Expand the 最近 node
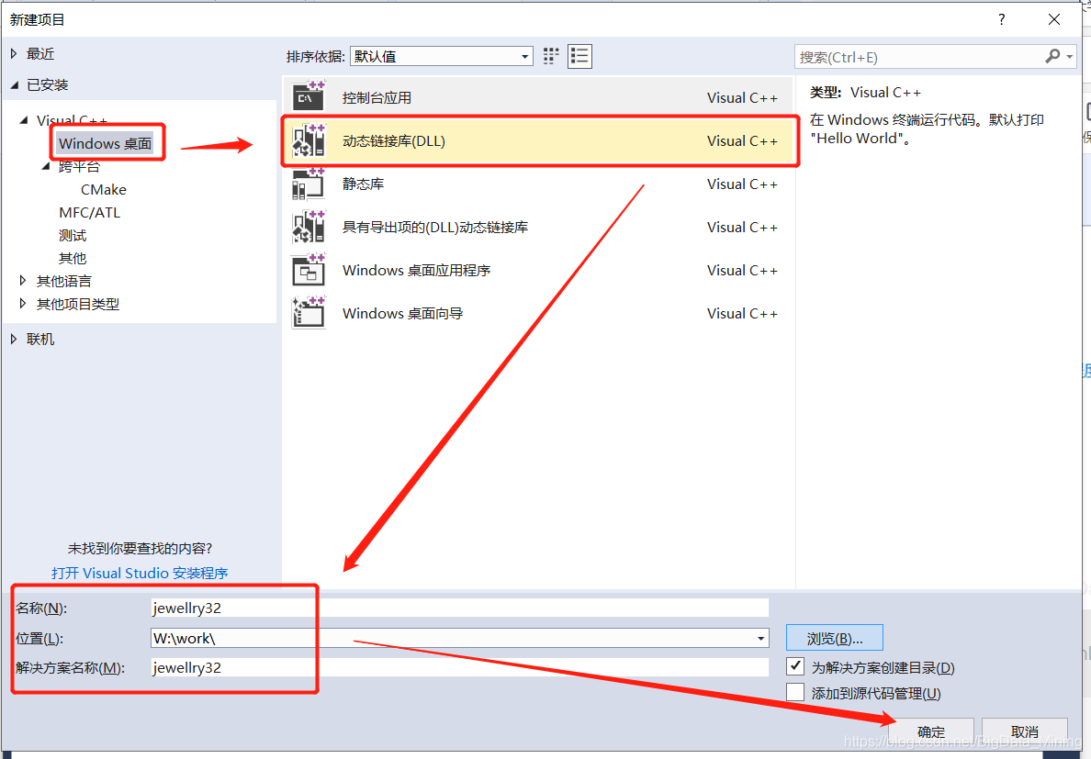 (15, 53)
